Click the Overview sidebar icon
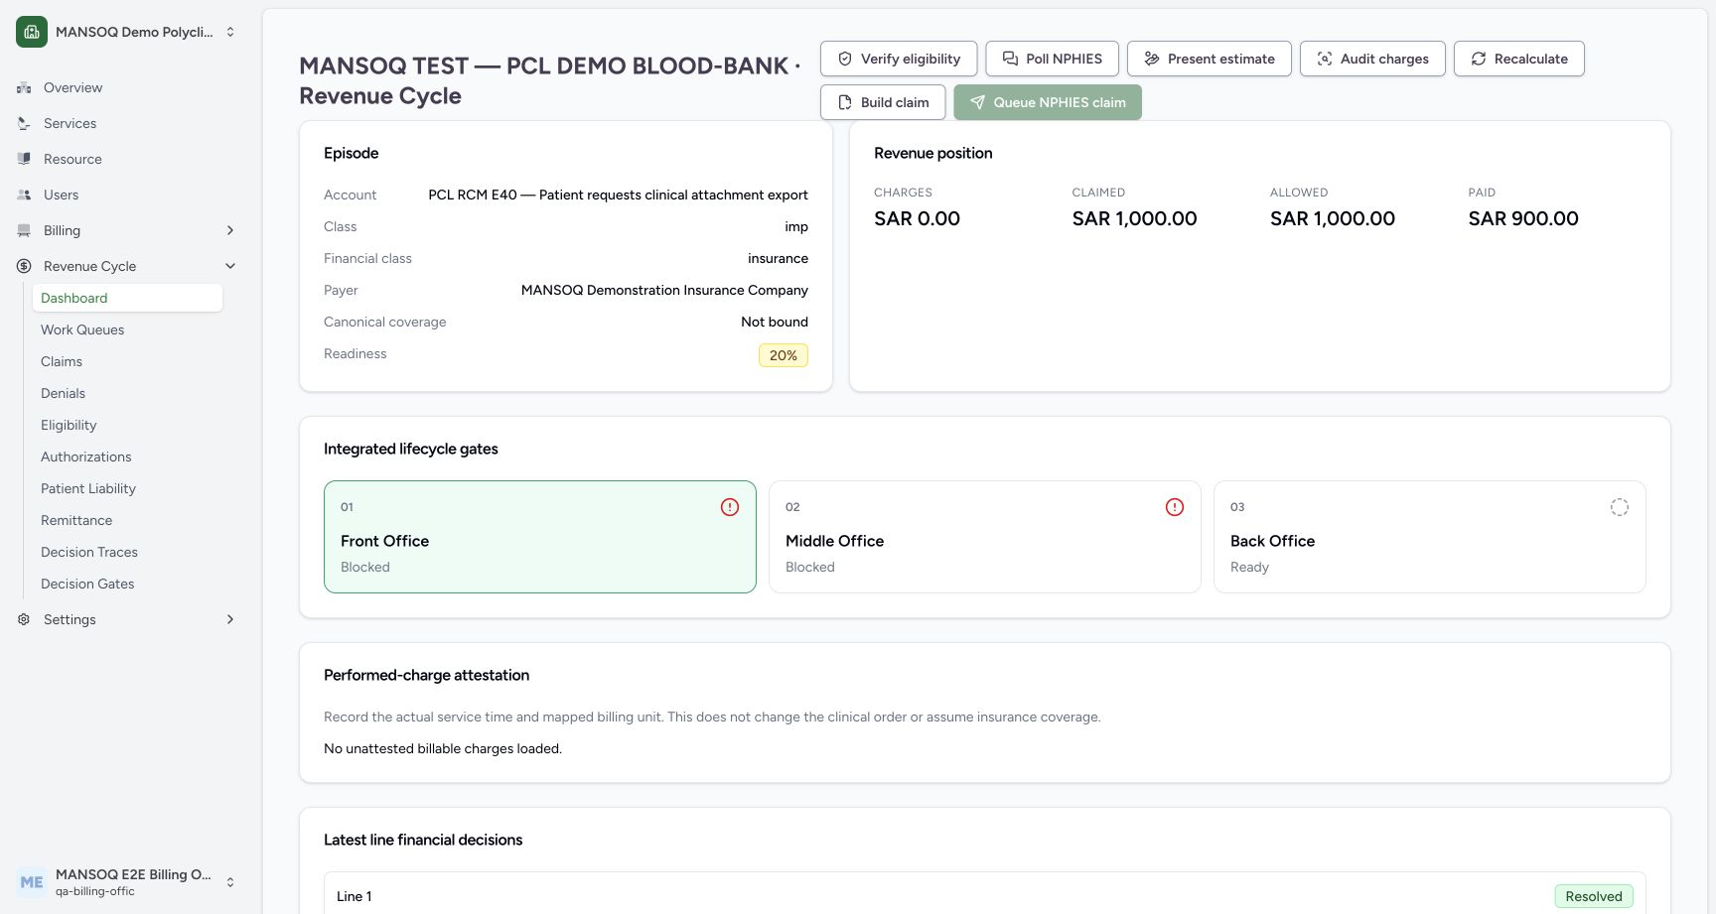The width and height of the screenshot is (1716, 914). coord(24,87)
